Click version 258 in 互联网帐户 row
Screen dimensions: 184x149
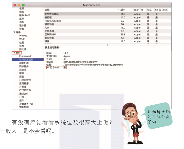click(x=123, y=34)
